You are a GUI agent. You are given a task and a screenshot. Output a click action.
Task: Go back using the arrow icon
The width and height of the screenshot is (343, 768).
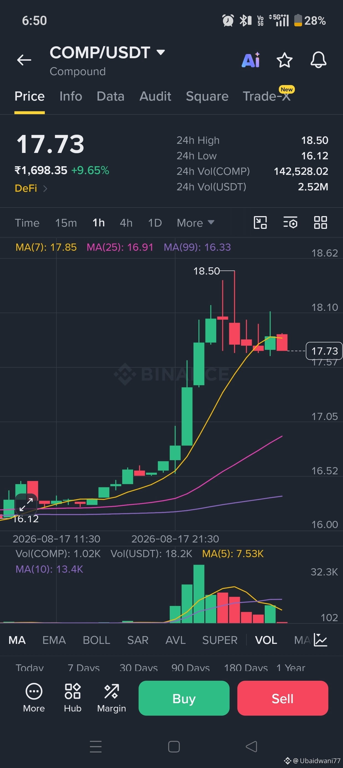pyautogui.click(x=24, y=60)
